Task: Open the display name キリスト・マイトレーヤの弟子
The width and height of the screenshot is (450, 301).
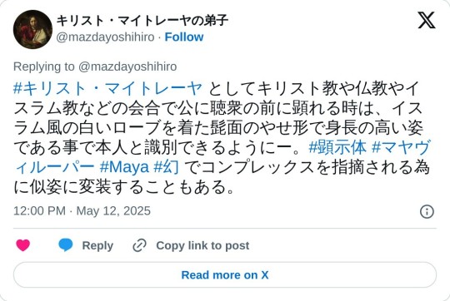Action: tap(142, 21)
